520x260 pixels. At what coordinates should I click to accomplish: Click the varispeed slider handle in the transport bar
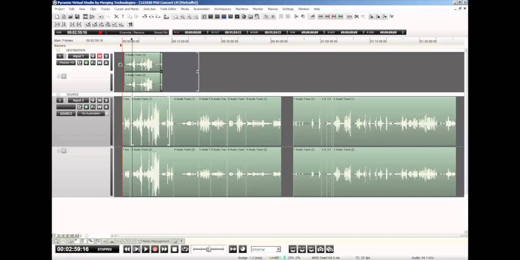(209, 249)
